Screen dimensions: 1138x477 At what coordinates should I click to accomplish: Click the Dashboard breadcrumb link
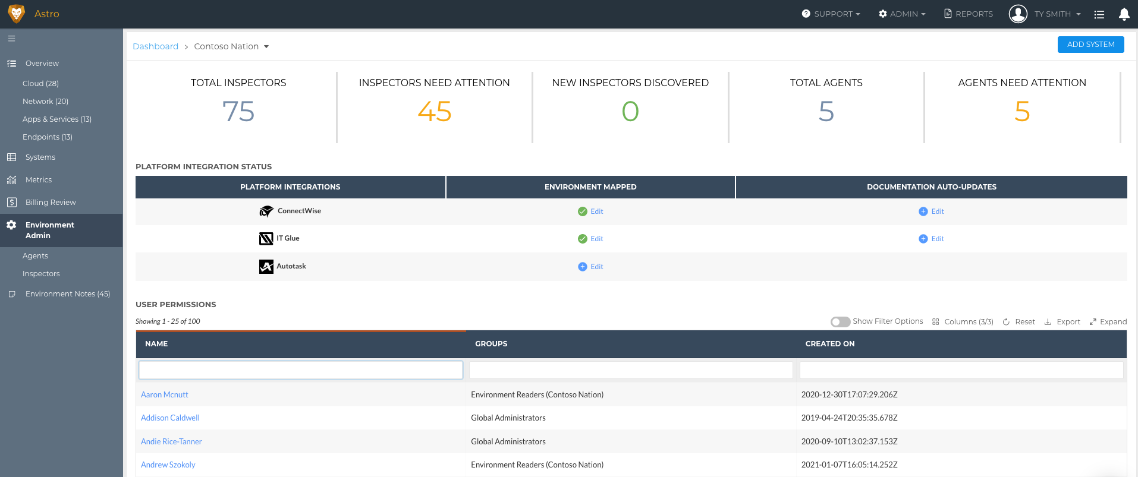pyautogui.click(x=155, y=46)
